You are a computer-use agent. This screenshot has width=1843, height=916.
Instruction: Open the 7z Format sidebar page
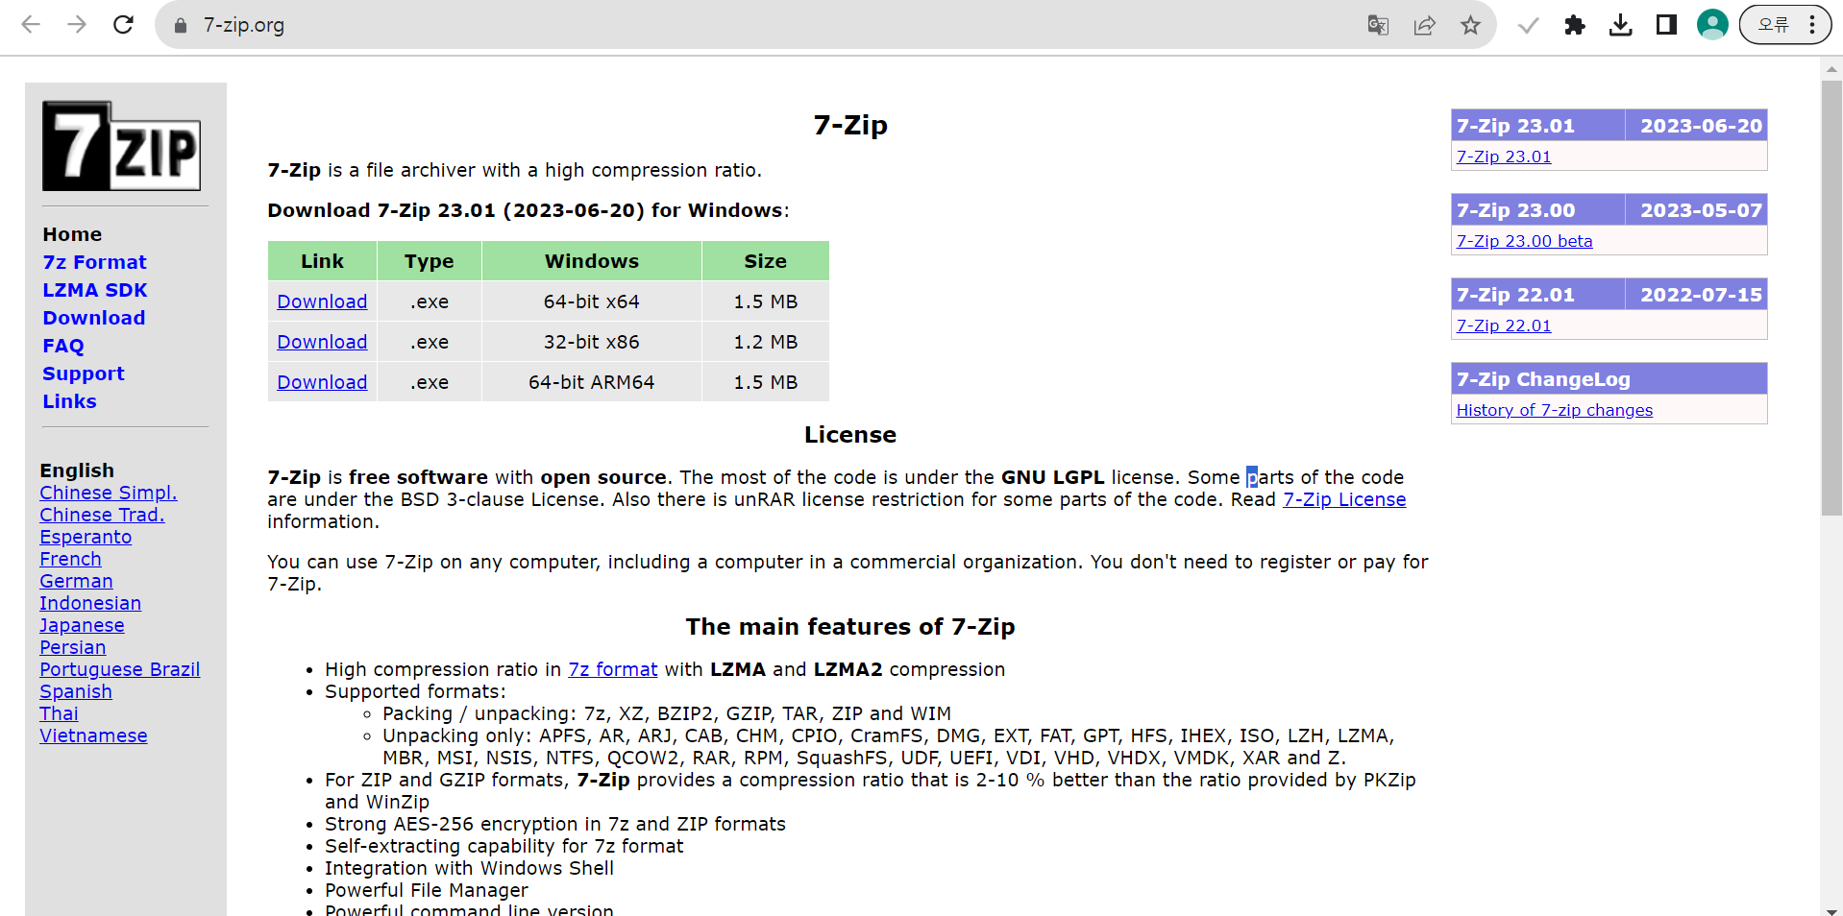point(94,262)
